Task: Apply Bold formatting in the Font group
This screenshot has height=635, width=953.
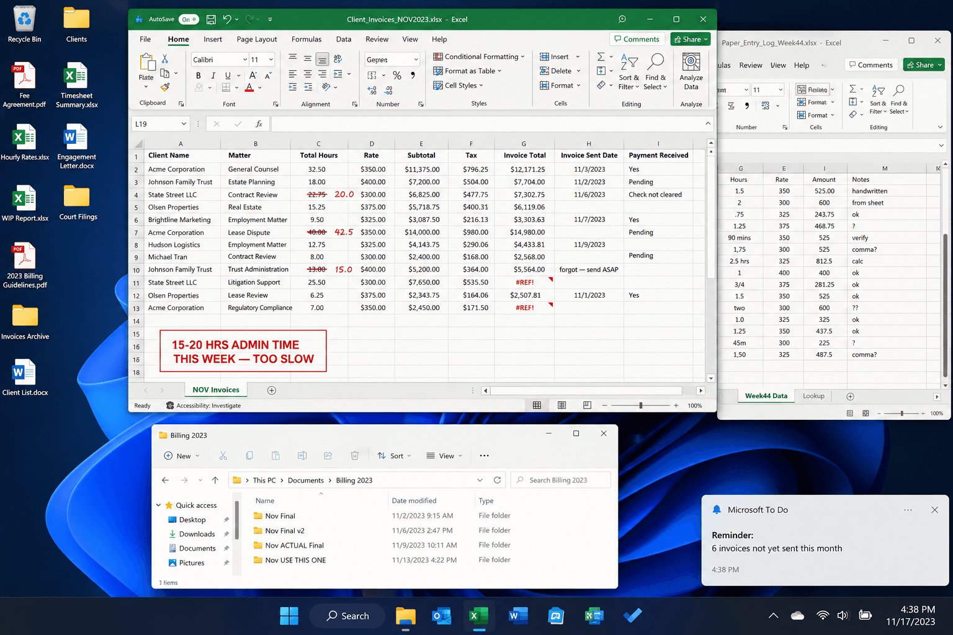Action: [198, 76]
